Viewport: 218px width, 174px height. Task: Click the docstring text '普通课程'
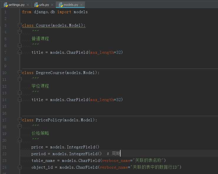(x=40, y=39)
